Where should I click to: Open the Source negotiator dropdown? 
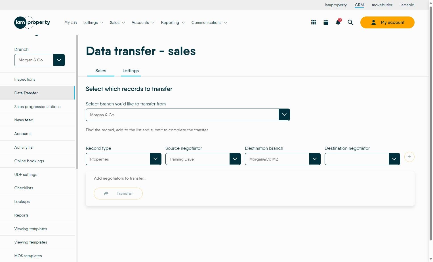pos(203,159)
